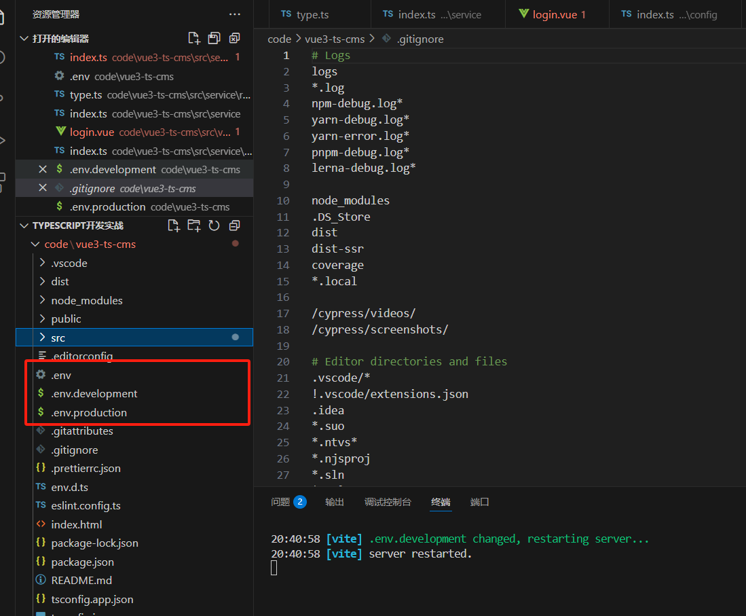Screen dimensions: 746x616
Task: Open the 问题 problems panel tab
Action: point(280,502)
